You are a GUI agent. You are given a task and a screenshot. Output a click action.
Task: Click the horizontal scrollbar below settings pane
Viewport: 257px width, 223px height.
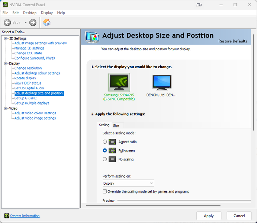coord(153,205)
